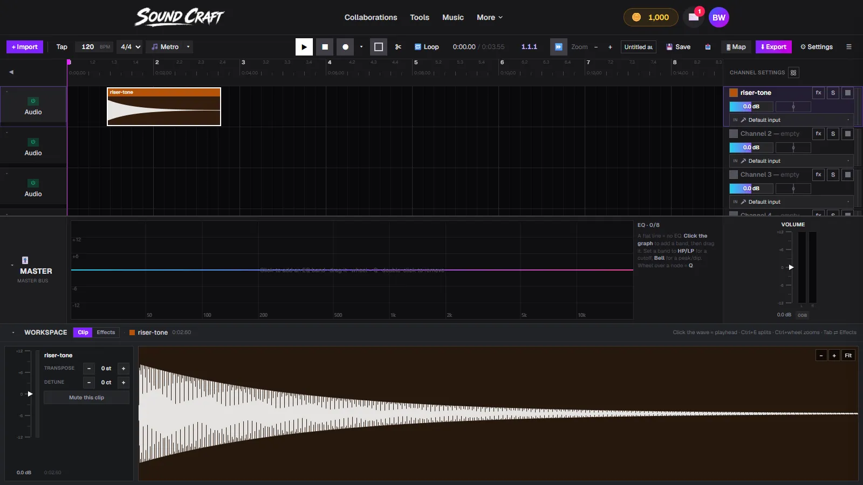Solo the riser-tone channel

coord(833,93)
